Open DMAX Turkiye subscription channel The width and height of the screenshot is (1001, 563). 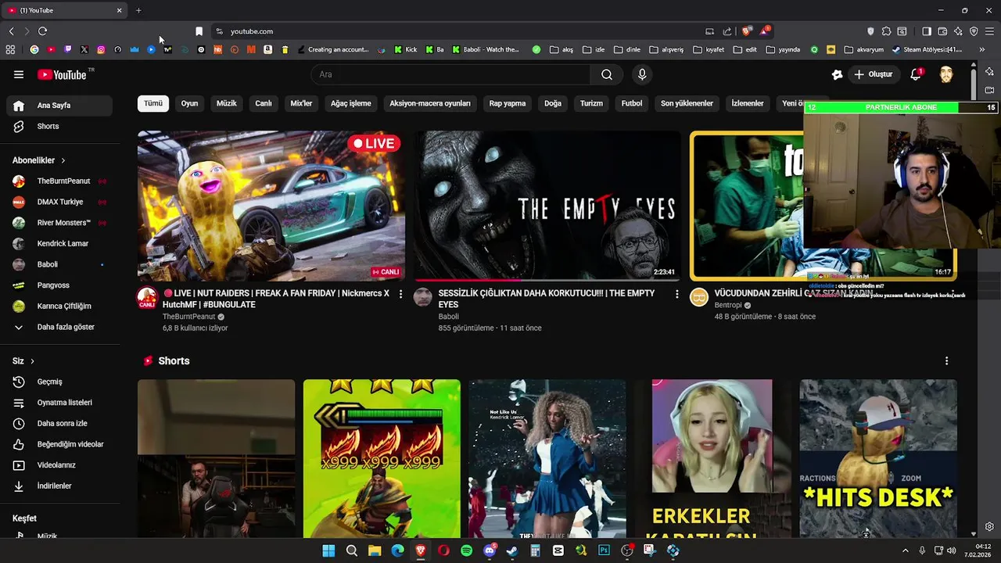click(x=59, y=202)
